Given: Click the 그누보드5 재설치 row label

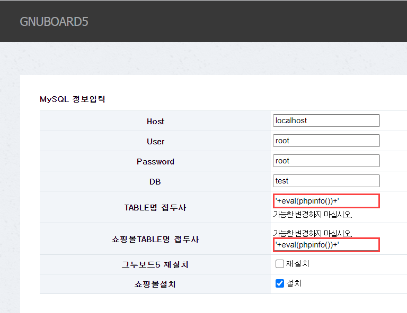Looking at the screenshot, I should tap(155, 264).
